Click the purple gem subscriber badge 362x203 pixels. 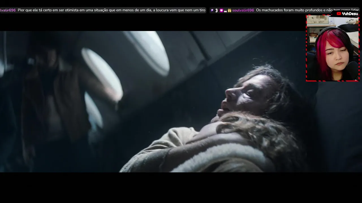[221, 10]
